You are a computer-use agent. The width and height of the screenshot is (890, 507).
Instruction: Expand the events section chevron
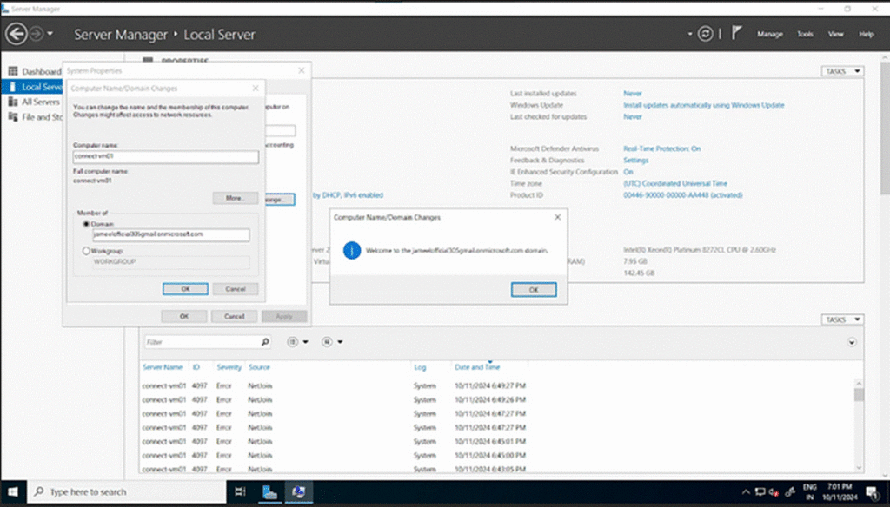[x=851, y=342]
